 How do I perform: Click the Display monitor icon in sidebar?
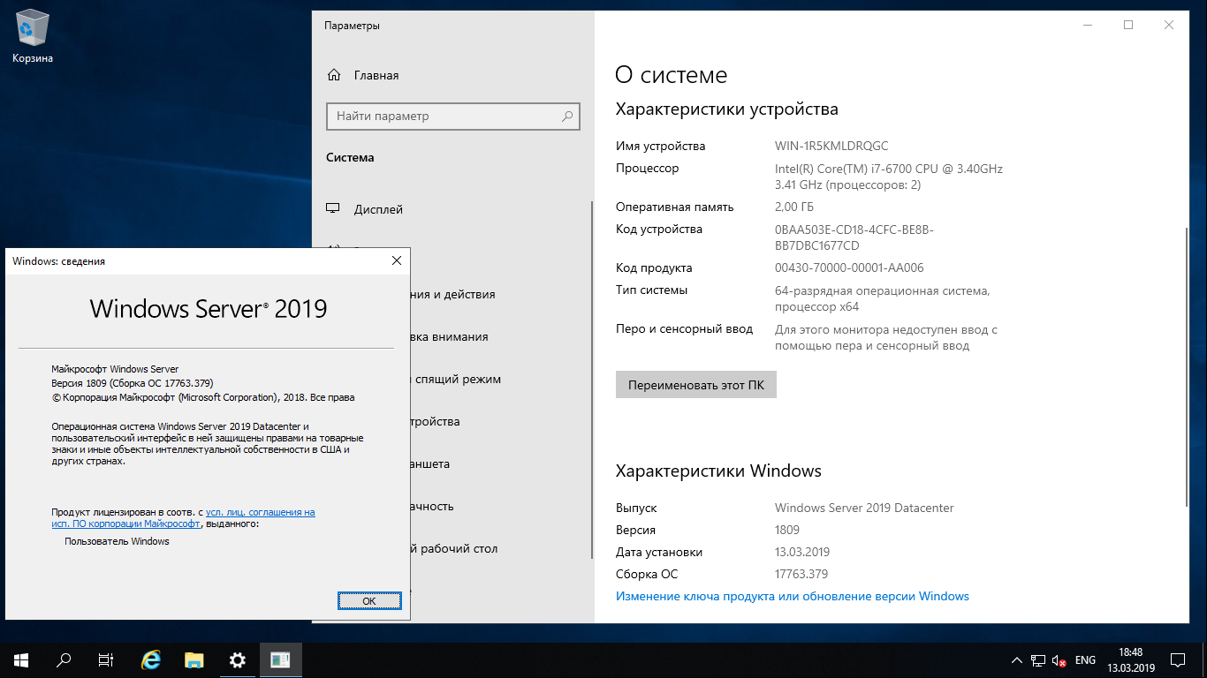tap(333, 209)
